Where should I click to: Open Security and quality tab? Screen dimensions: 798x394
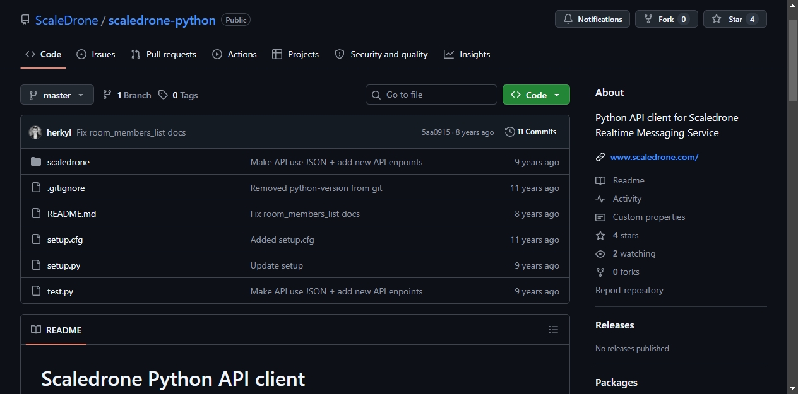381,54
